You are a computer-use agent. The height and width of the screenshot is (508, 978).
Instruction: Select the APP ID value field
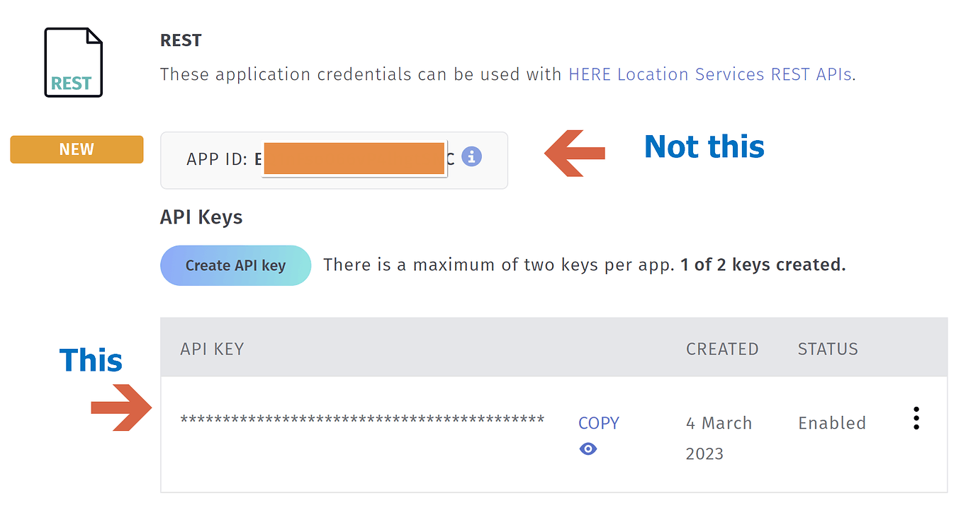(x=354, y=158)
